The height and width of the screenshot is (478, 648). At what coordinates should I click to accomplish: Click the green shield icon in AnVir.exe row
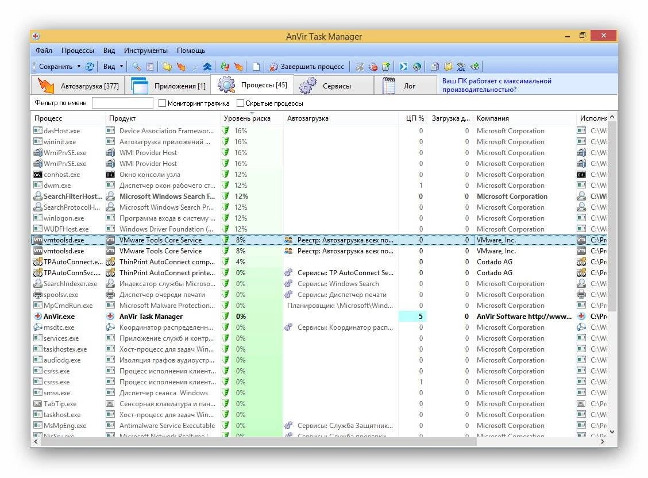[225, 317]
